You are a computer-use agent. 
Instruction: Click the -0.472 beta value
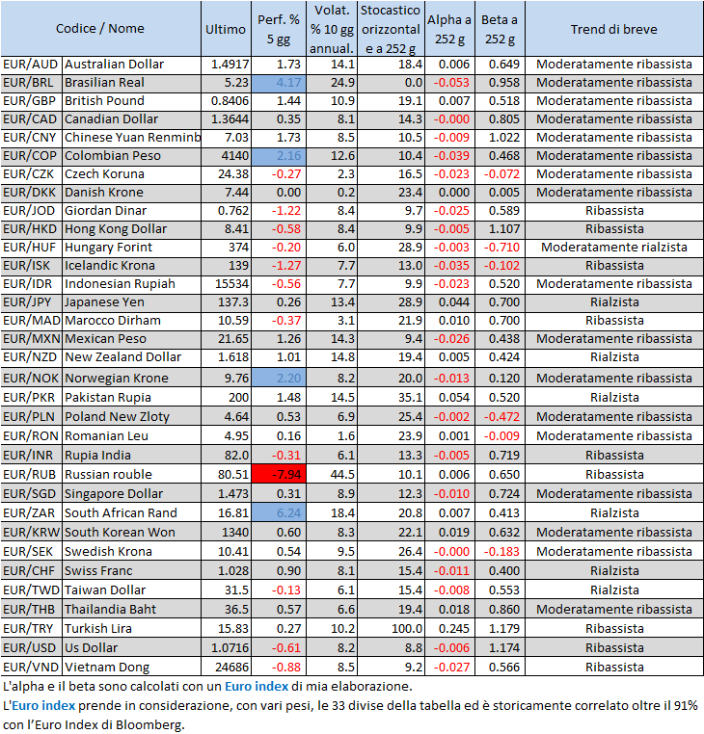point(500,416)
